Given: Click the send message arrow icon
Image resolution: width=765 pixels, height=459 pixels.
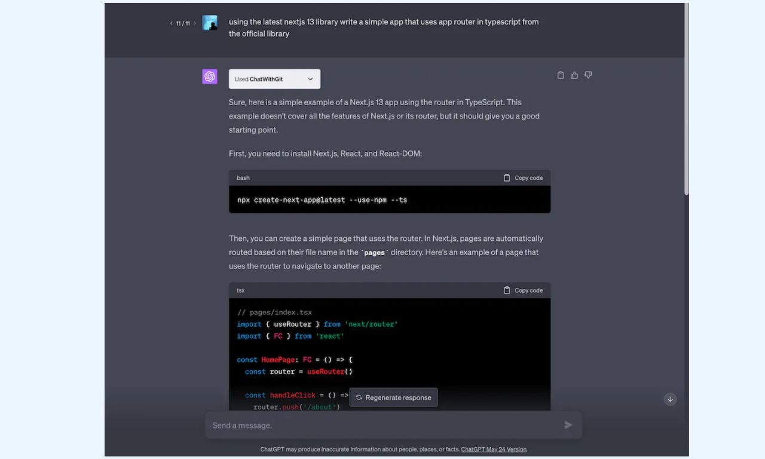Looking at the screenshot, I should 568,425.
